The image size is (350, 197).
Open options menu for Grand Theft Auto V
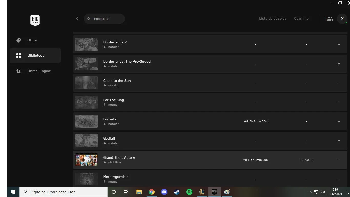pos(338,160)
